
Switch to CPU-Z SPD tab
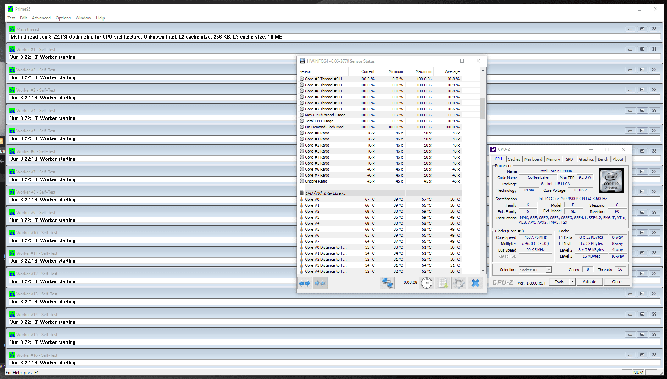[569, 159]
